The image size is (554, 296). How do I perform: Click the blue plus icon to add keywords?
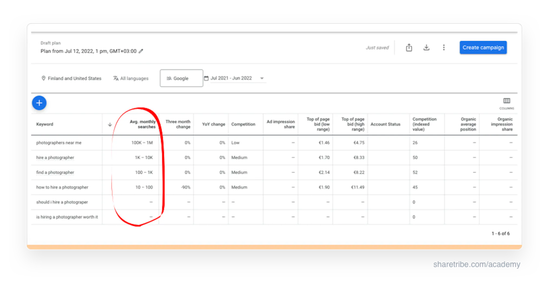click(39, 103)
